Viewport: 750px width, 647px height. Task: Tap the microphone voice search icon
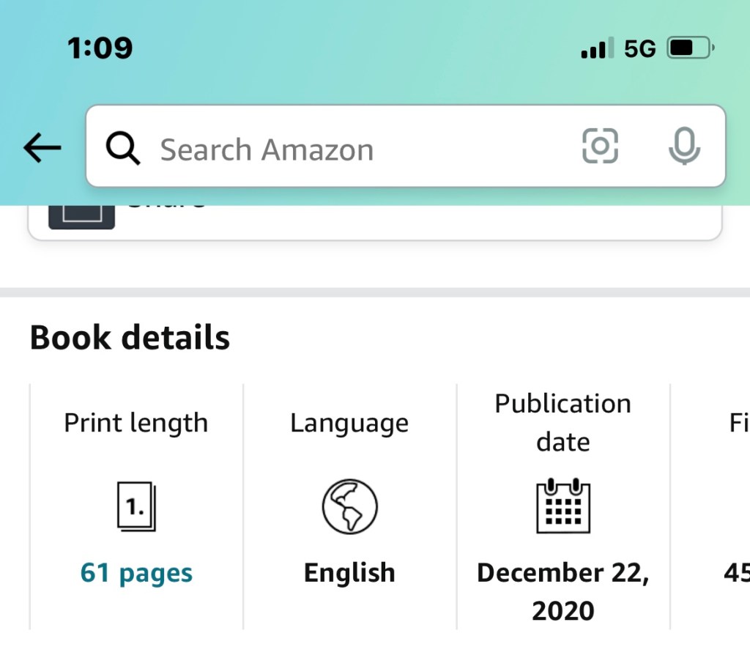tap(684, 147)
